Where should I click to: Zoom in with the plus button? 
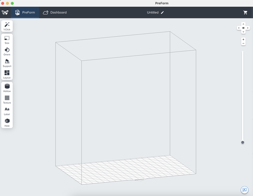[243, 40]
